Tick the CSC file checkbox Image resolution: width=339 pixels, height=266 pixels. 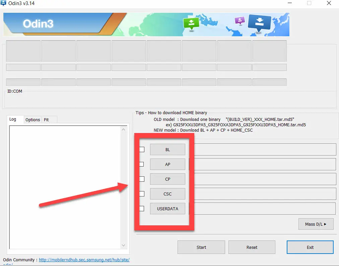pyautogui.click(x=142, y=194)
